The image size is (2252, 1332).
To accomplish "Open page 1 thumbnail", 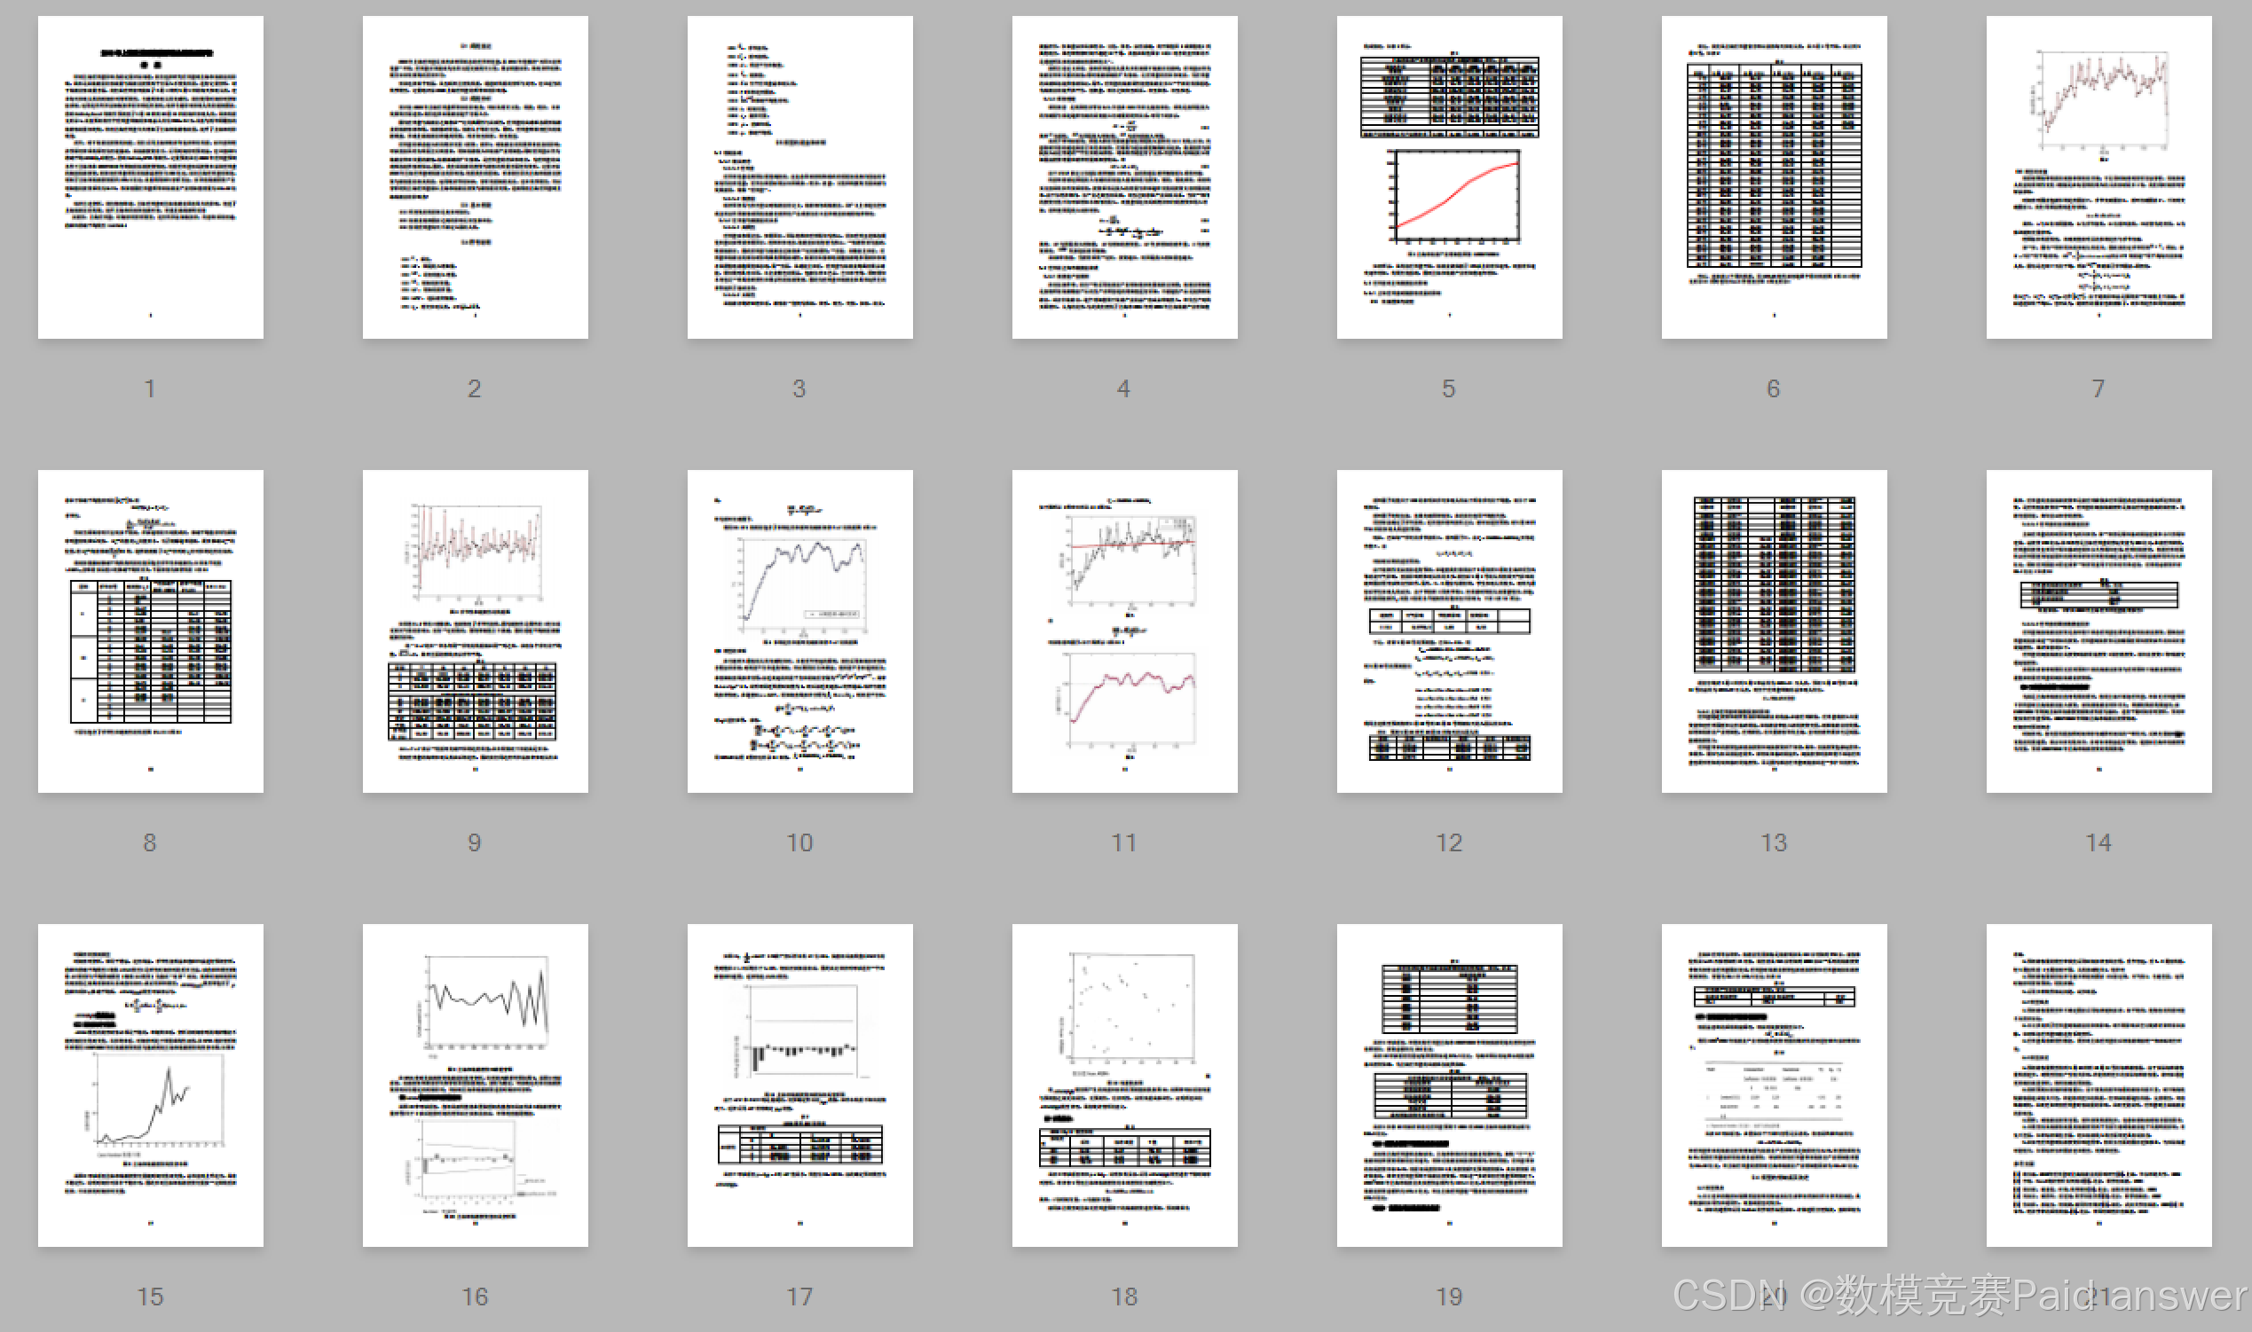I will click(151, 176).
